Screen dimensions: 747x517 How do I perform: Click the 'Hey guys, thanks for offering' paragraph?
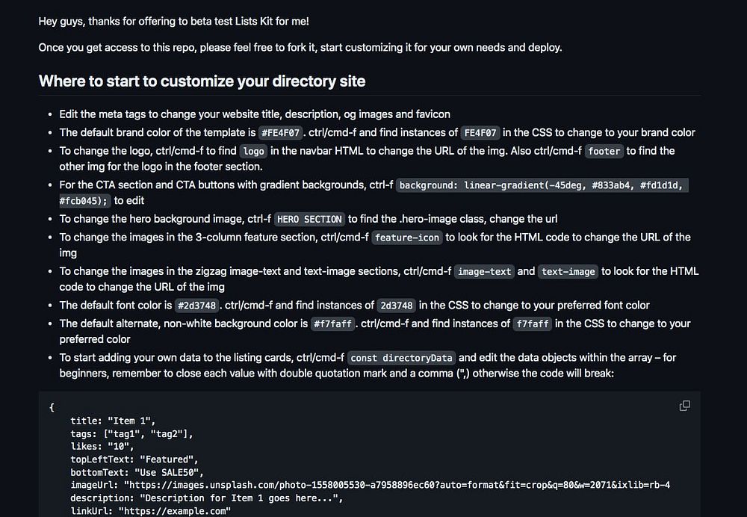[x=174, y=22]
